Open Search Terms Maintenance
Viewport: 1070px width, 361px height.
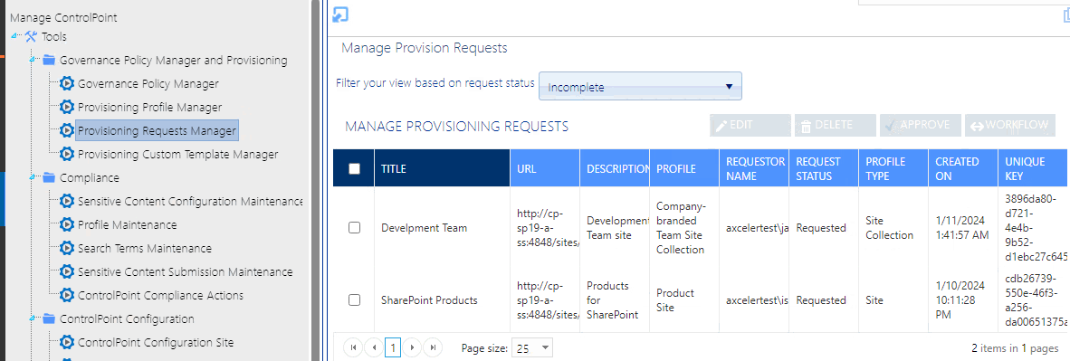pyautogui.click(x=145, y=249)
